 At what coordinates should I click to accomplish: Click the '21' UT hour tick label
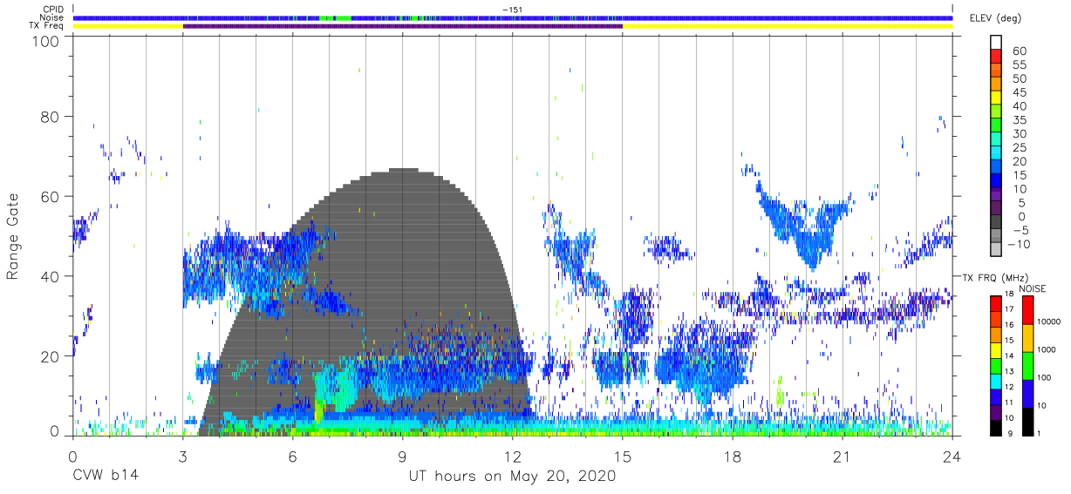coord(842,457)
